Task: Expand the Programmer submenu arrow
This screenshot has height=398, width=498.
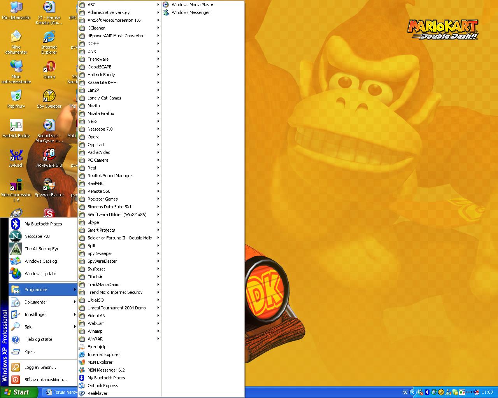Action: [75, 290]
